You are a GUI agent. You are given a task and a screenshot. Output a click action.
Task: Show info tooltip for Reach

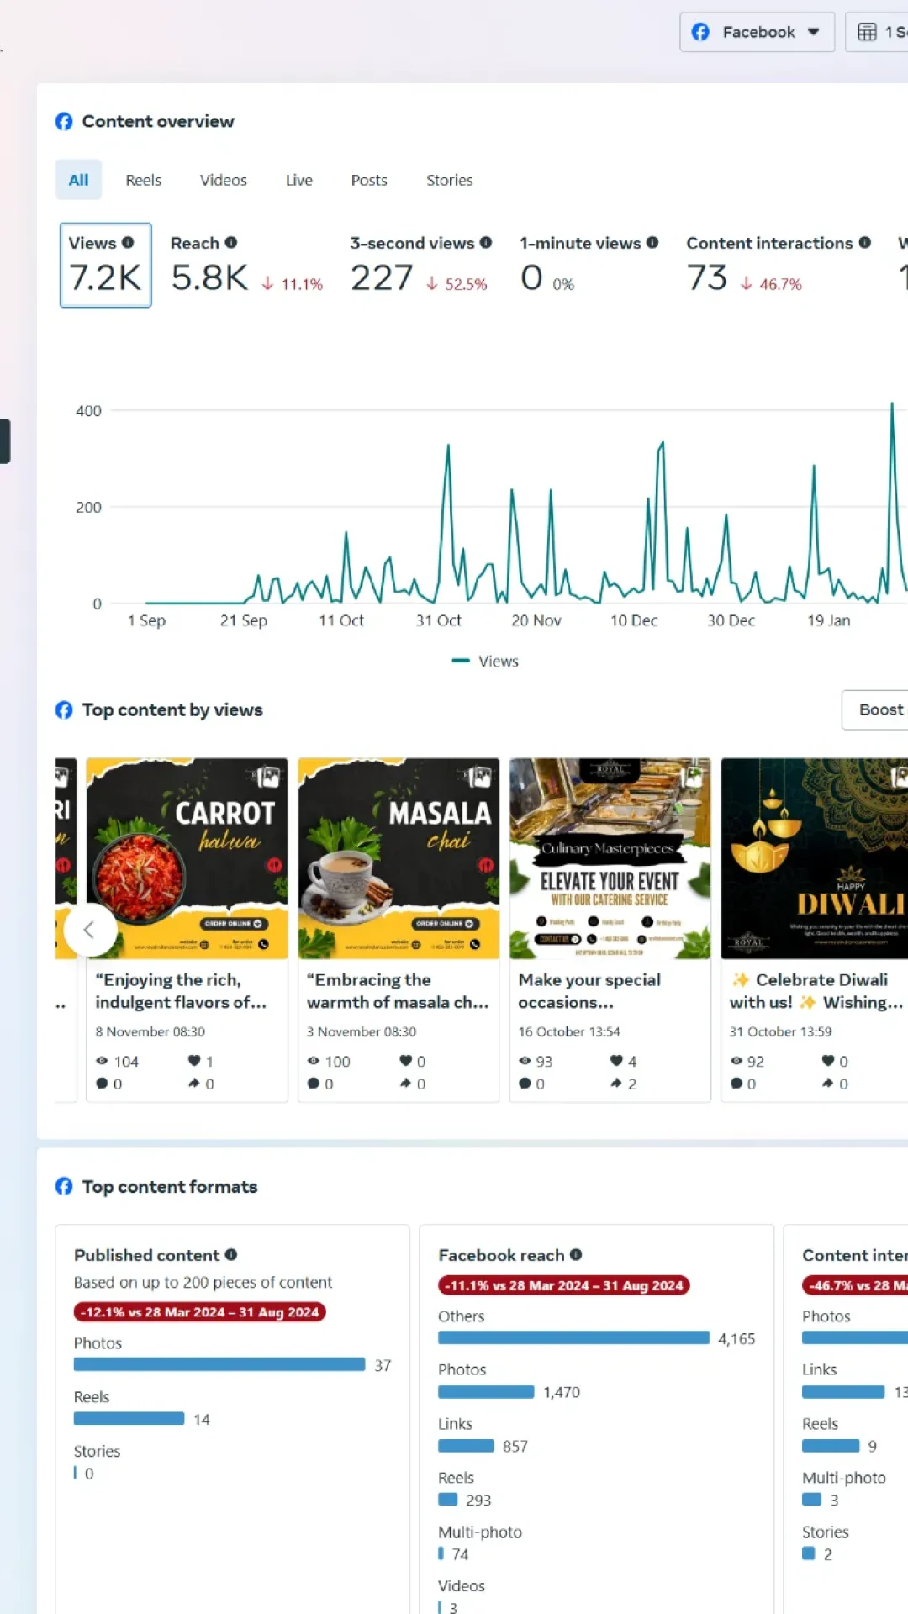[x=231, y=243]
